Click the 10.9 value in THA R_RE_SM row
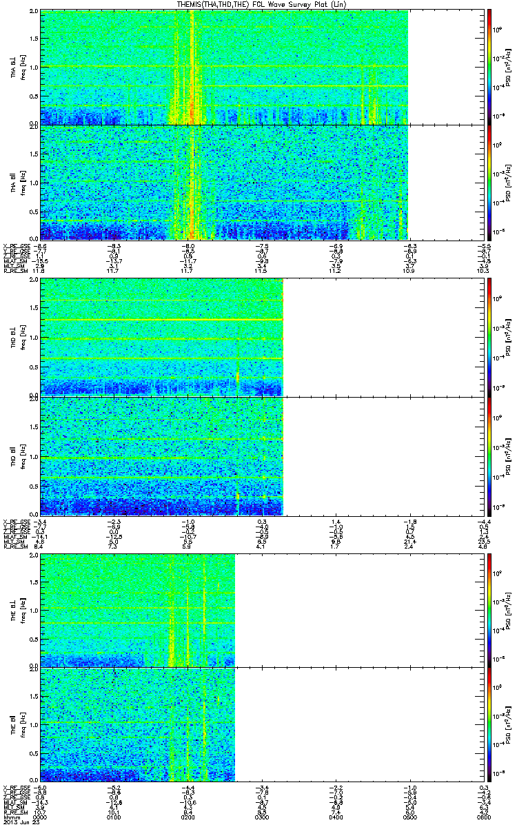Image resolution: width=517 pixels, height=827 pixels. 408,272
